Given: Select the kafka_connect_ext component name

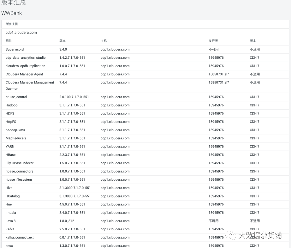Looking at the screenshot, I should tap(20, 237).
